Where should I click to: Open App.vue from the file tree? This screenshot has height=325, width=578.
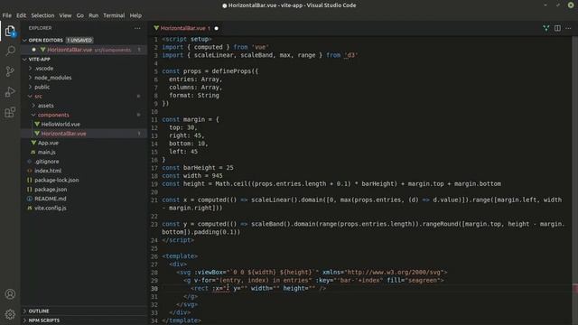48,143
